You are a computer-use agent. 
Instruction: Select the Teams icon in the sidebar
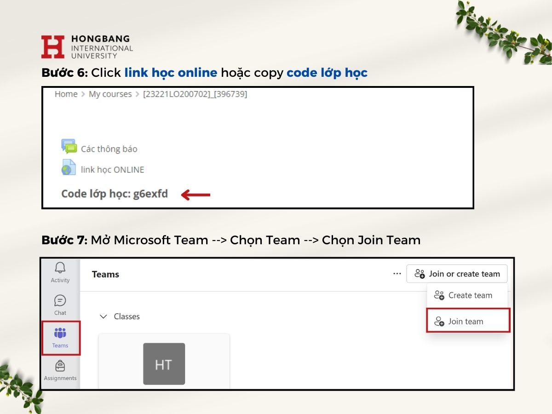click(60, 333)
